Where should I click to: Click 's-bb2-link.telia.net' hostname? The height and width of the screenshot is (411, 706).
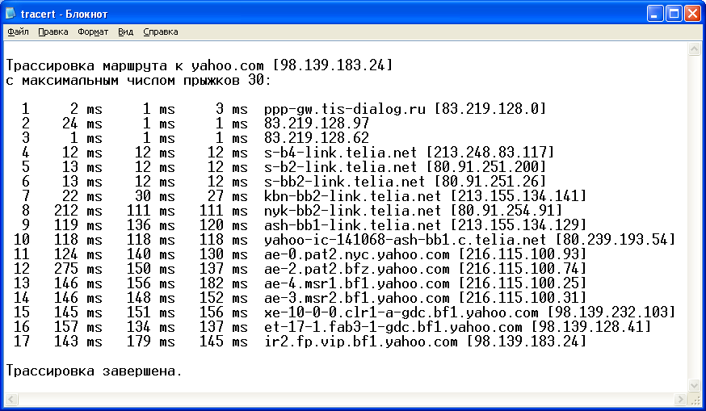click(x=344, y=182)
